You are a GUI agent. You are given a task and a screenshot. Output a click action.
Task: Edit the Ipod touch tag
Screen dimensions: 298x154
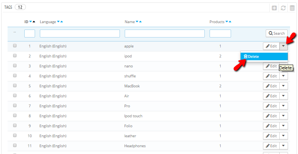click(x=271, y=116)
